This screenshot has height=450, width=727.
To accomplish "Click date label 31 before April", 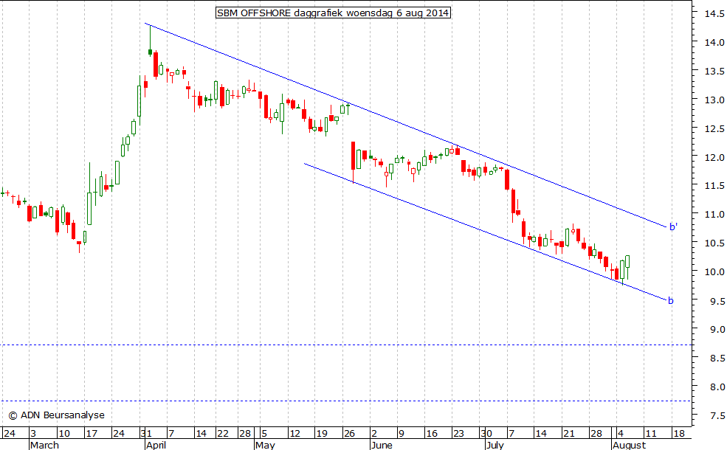I will (146, 433).
